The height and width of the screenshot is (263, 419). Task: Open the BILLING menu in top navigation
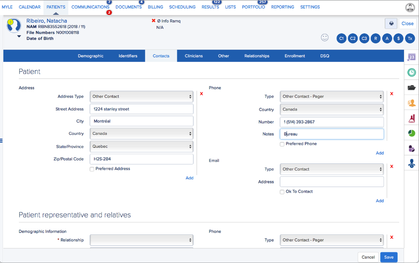(155, 7)
